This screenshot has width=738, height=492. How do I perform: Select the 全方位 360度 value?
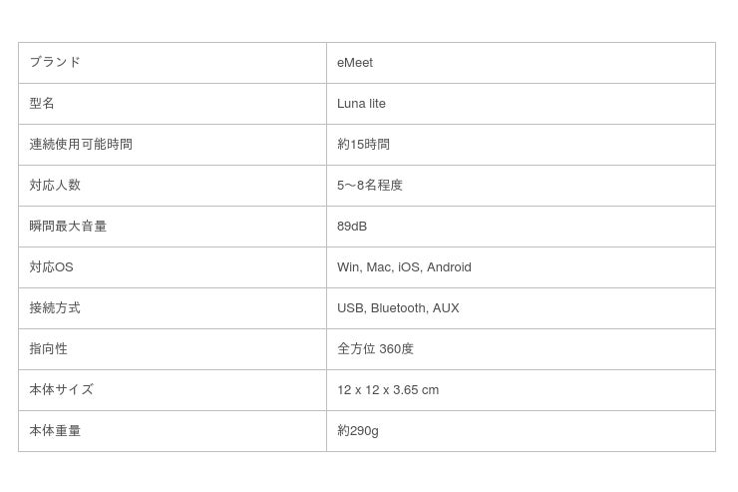click(375, 349)
